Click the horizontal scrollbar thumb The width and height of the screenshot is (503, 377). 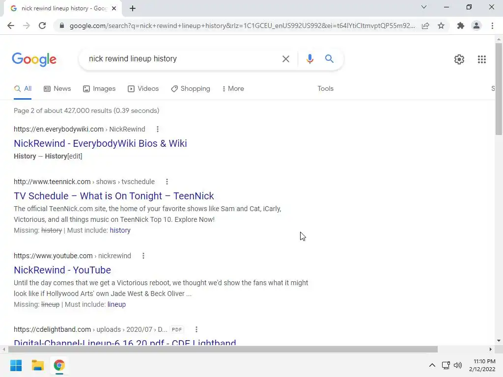223,349
